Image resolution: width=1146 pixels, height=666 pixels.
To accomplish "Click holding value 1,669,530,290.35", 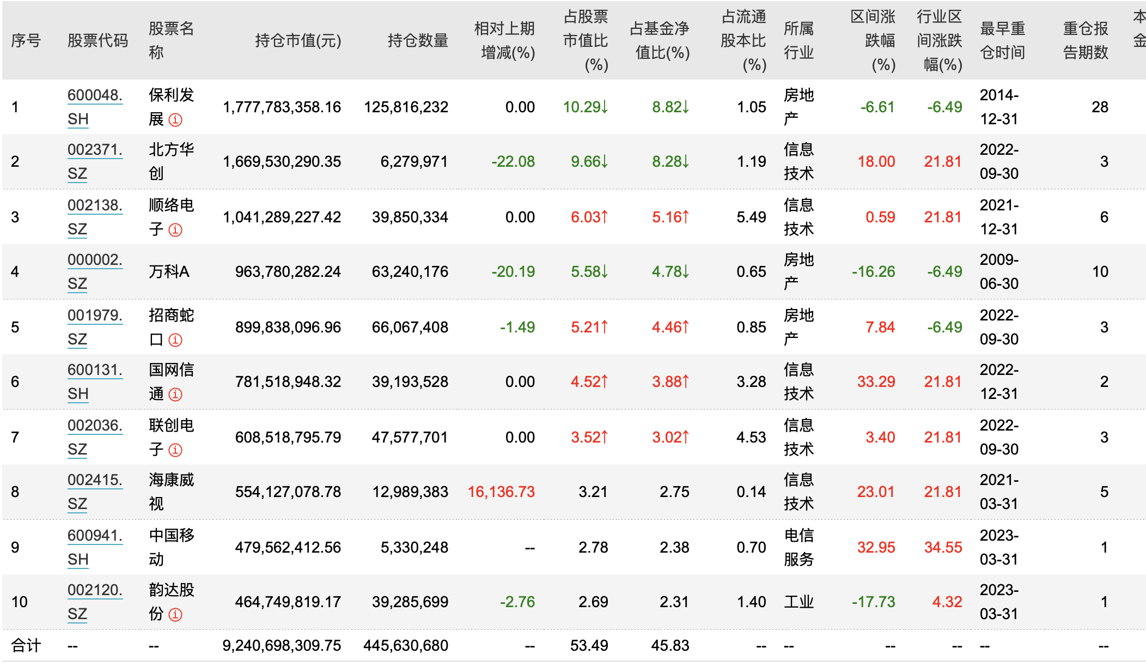I will click(282, 161).
